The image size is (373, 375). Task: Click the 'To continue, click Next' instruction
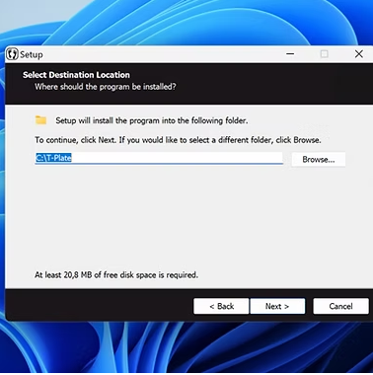[x=178, y=140]
